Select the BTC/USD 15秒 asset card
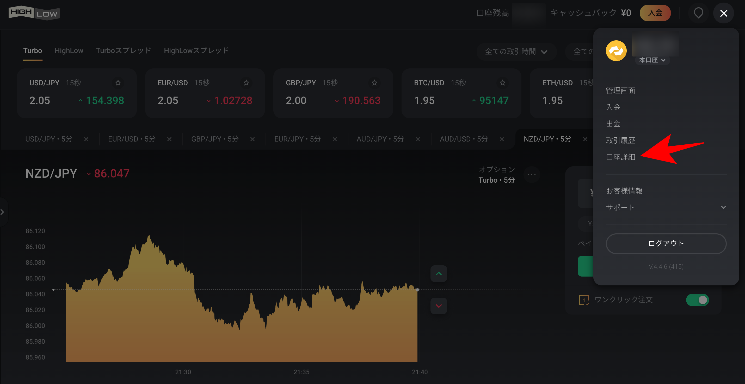The width and height of the screenshot is (745, 384). click(x=461, y=93)
